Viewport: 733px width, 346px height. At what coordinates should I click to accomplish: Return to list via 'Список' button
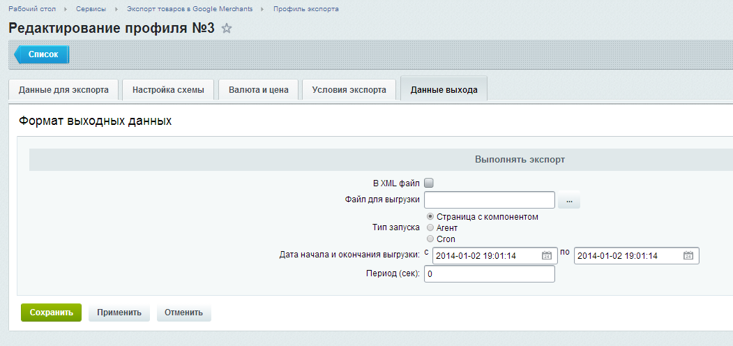pos(43,54)
